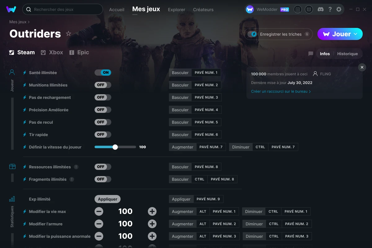Enable Pas de recul toggle

(x=103, y=122)
